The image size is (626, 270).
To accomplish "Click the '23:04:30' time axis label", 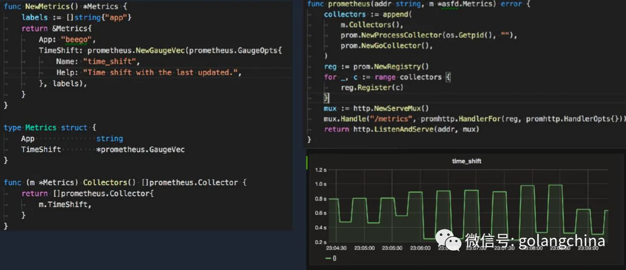I will [x=336, y=248].
